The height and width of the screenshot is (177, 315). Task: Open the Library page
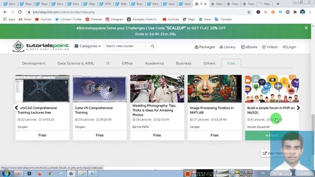point(227,47)
